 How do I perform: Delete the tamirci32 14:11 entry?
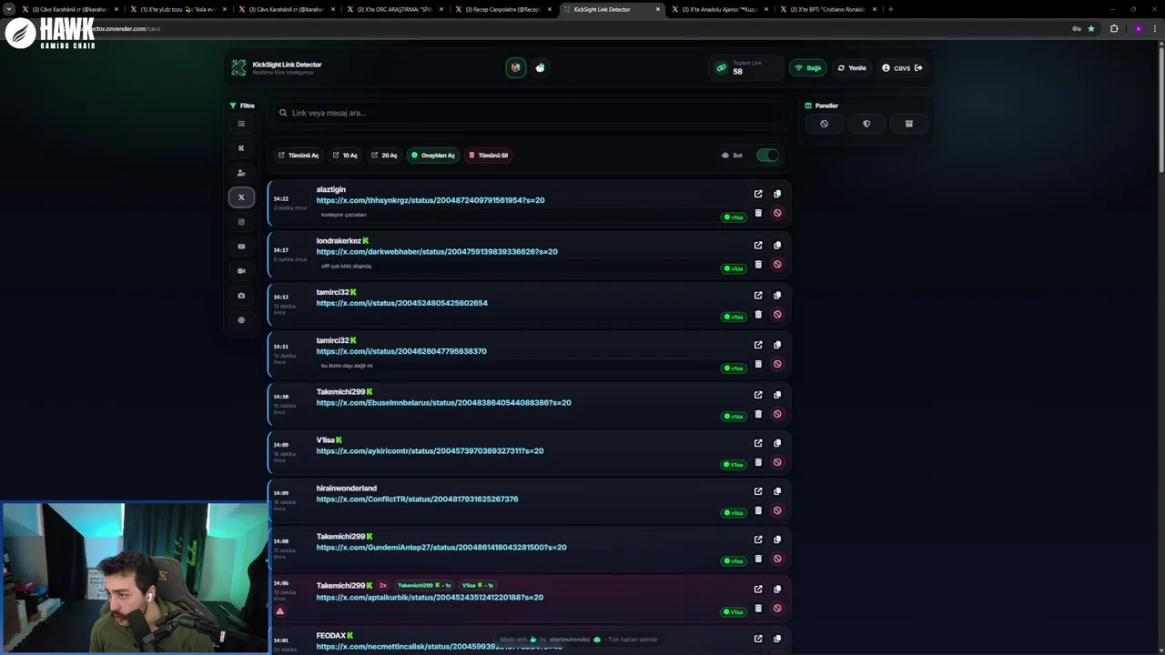tap(758, 364)
